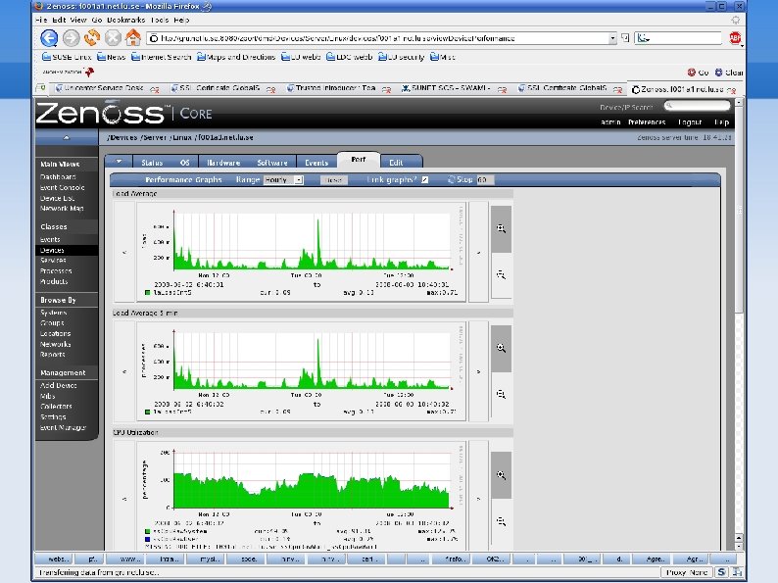Zoom out on the CPU Utilization graph

pyautogui.click(x=501, y=521)
